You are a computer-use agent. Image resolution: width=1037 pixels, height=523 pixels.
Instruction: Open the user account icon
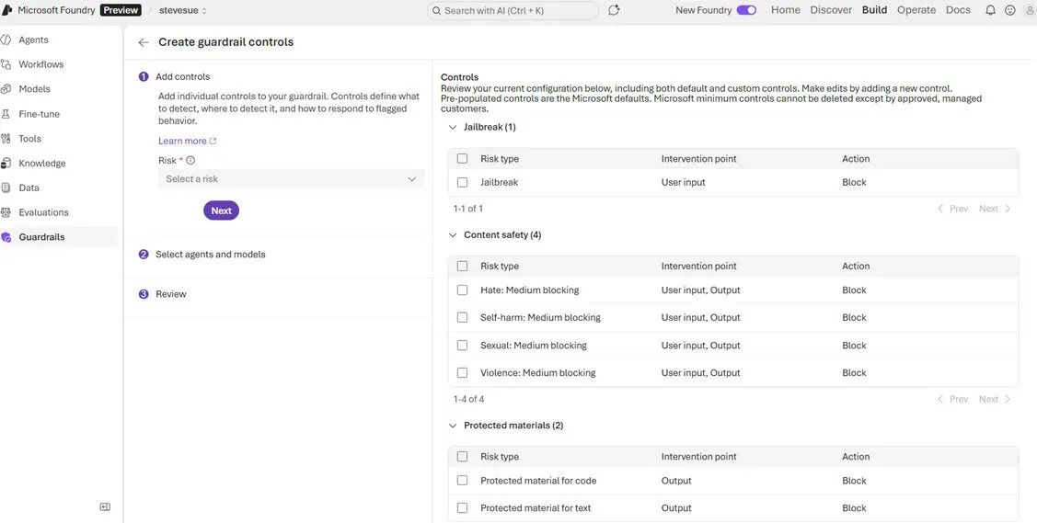tap(1030, 10)
